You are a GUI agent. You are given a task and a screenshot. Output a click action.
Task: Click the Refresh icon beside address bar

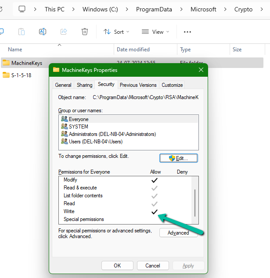pos(1,9)
